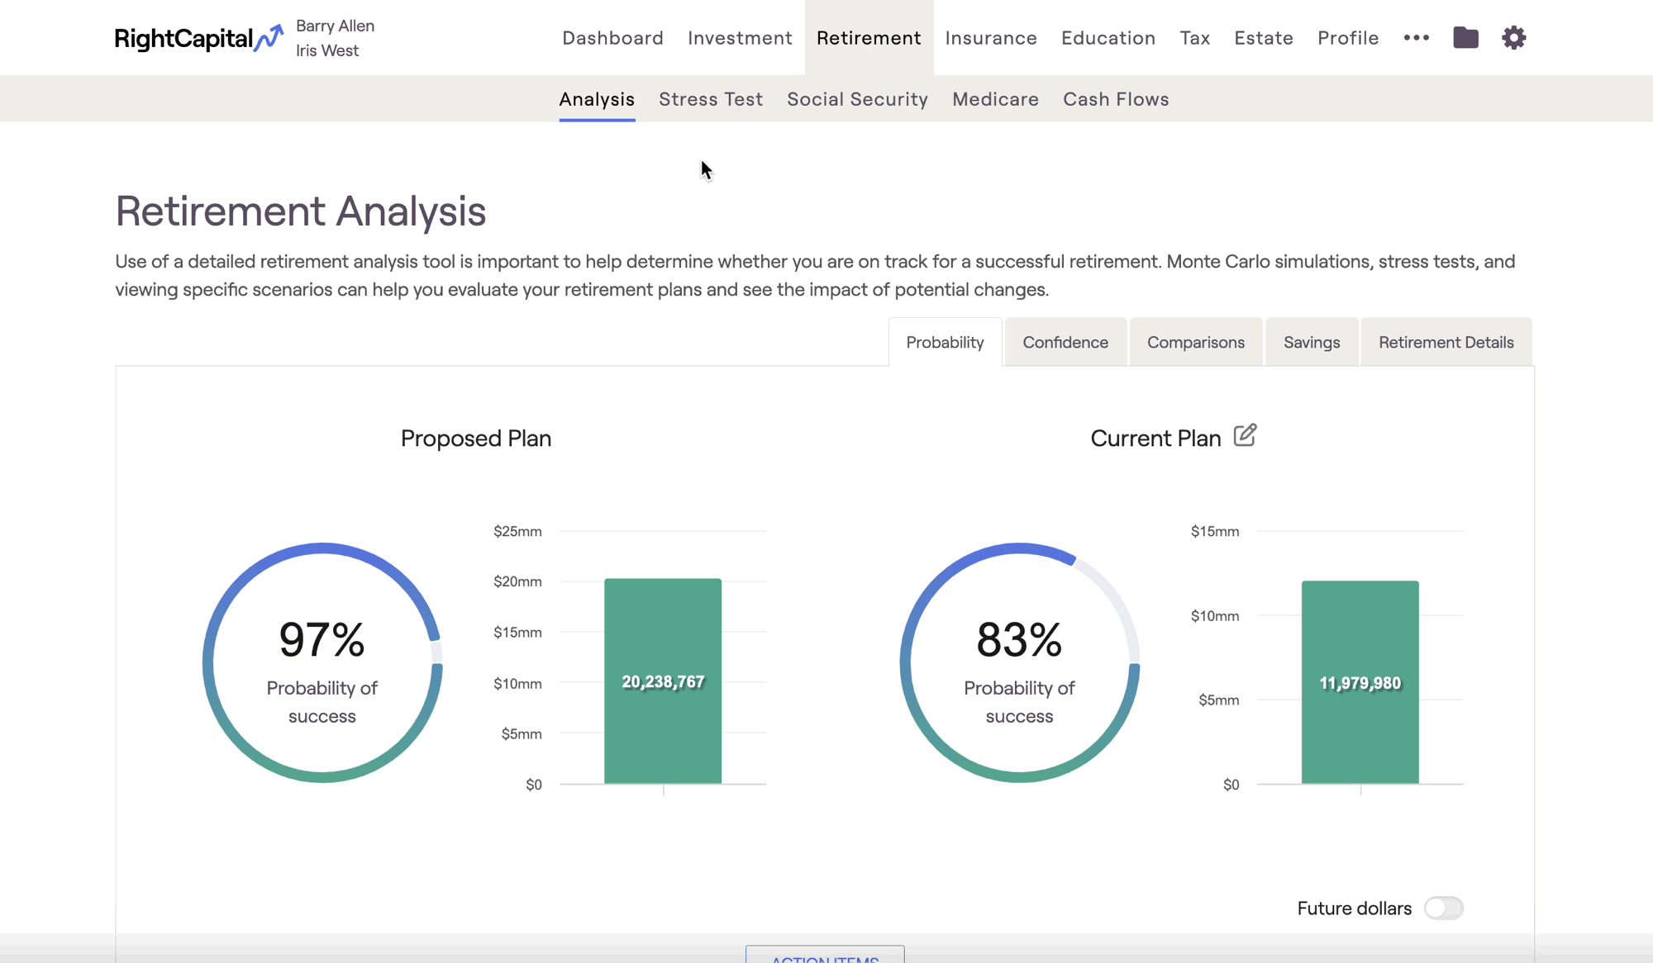This screenshot has height=963, width=1653.
Task: Open the Savings tab
Action: (1311, 342)
